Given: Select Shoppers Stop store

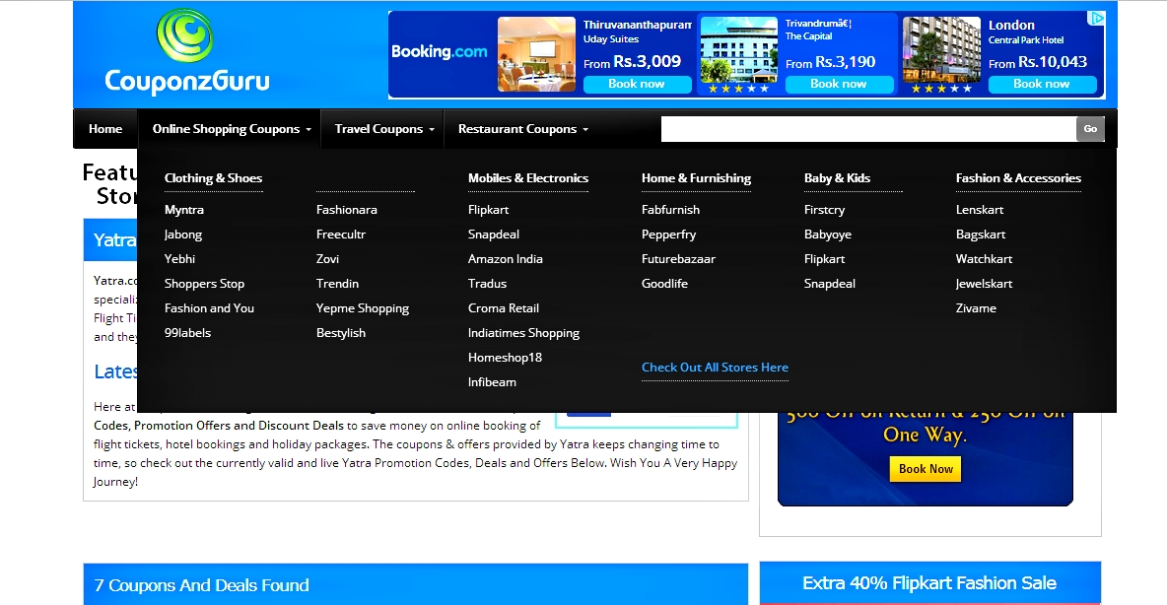Looking at the screenshot, I should click(204, 284).
